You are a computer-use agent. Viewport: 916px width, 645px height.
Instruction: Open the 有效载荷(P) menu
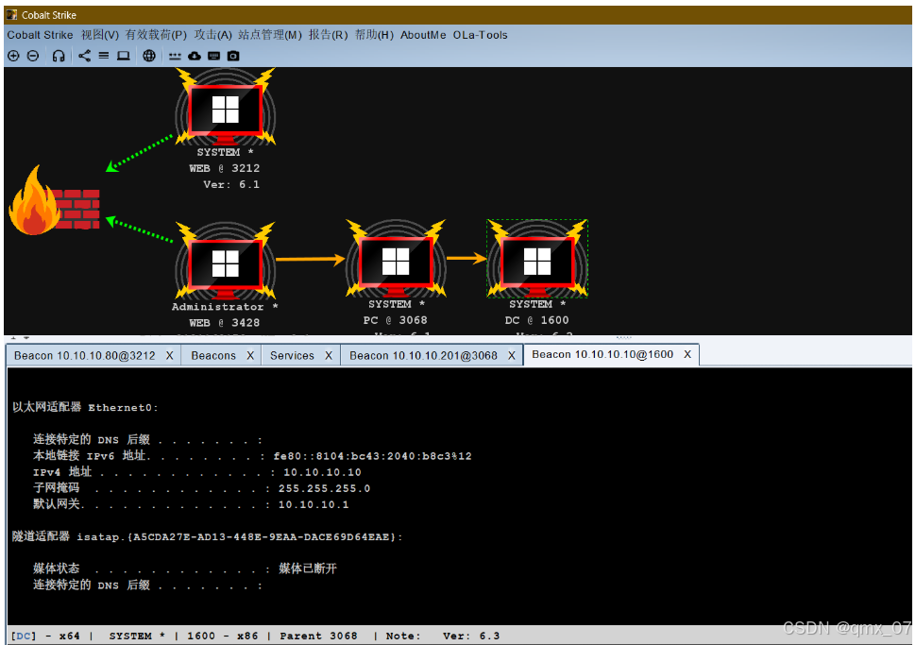[x=156, y=35]
